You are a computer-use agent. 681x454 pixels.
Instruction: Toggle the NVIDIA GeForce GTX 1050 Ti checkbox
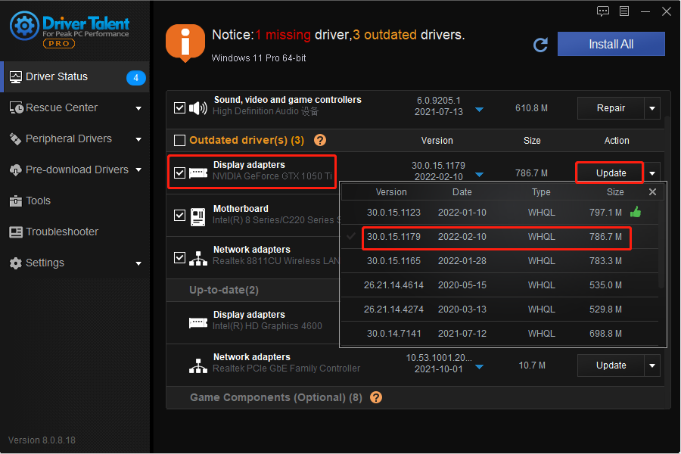tap(179, 173)
